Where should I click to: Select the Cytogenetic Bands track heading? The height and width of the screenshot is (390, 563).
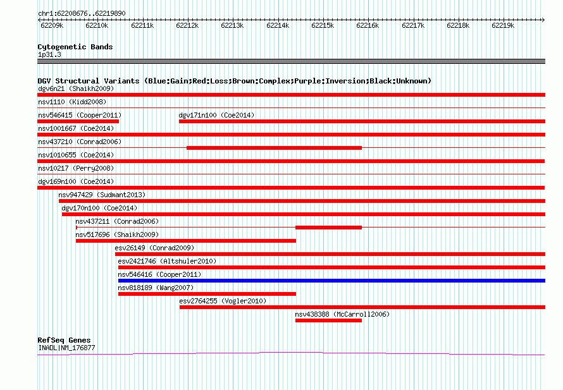[x=75, y=47]
